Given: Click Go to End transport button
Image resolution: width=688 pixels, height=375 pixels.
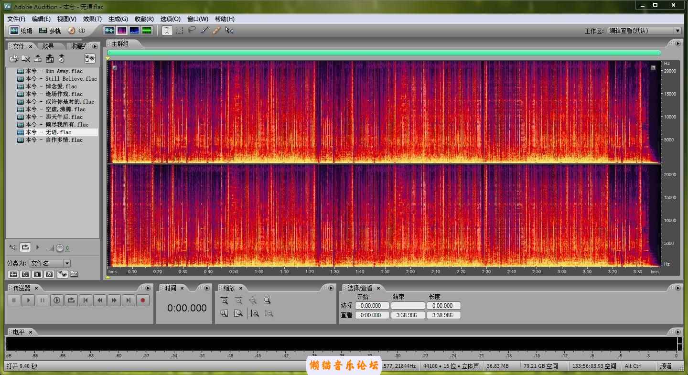Looking at the screenshot, I should 129,300.
